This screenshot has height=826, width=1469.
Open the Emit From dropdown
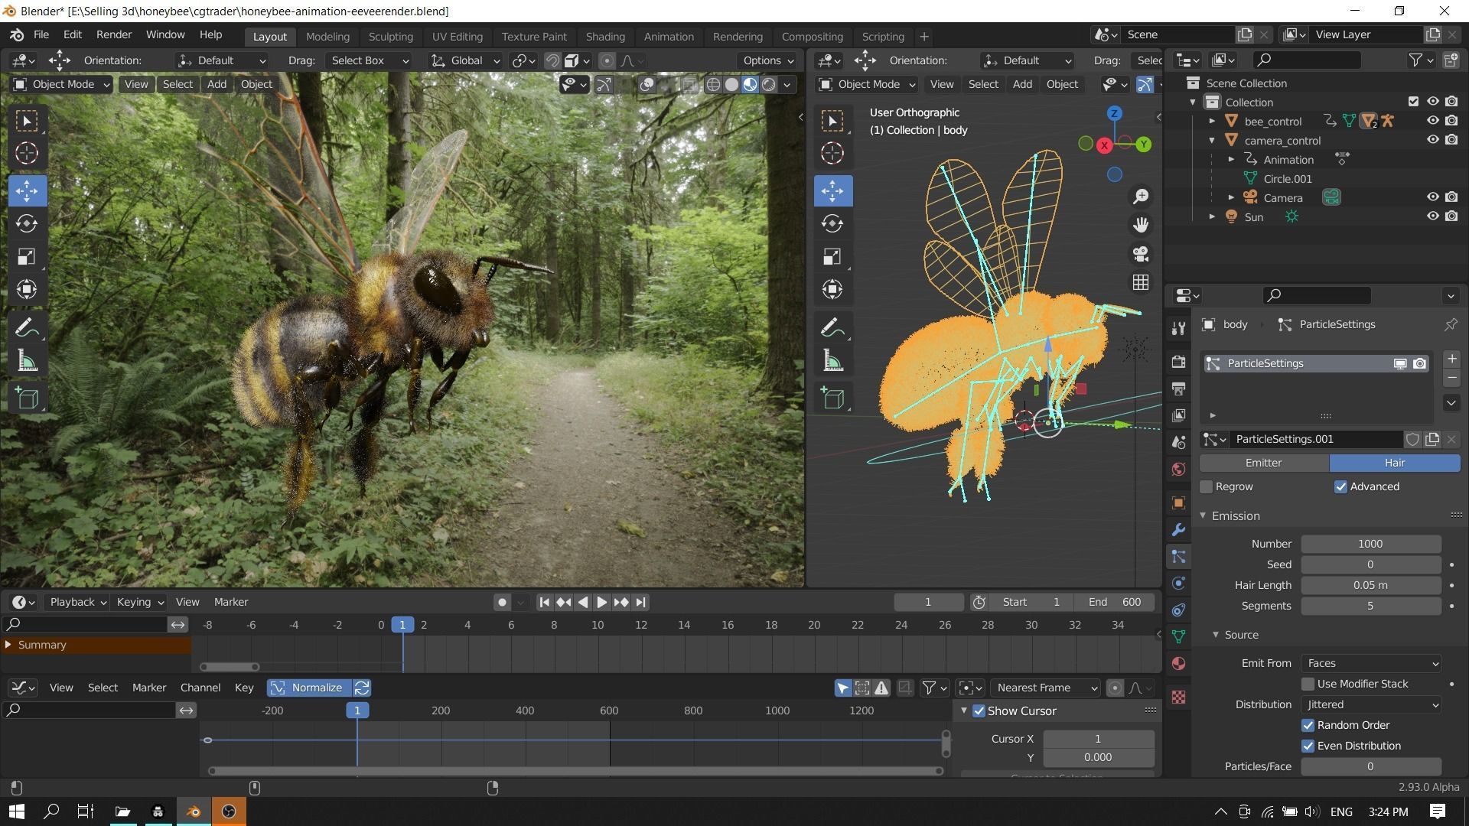click(1370, 663)
